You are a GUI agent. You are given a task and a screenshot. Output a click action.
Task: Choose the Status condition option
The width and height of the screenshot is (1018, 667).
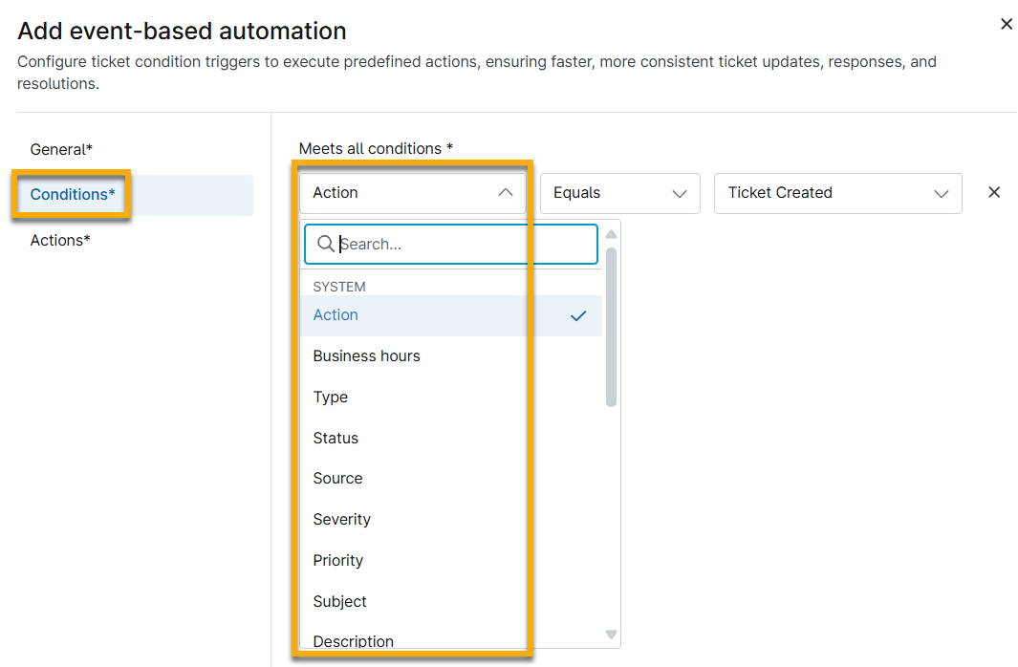coord(336,438)
